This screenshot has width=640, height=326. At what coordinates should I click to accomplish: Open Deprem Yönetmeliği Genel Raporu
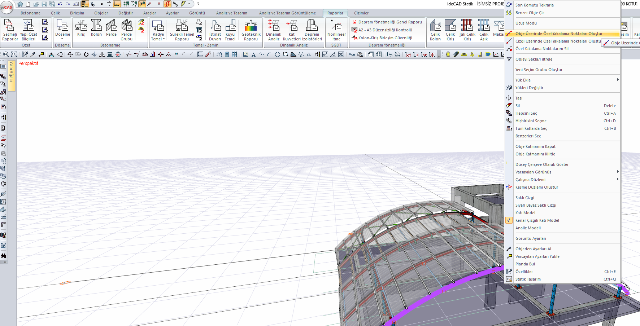coord(387,22)
